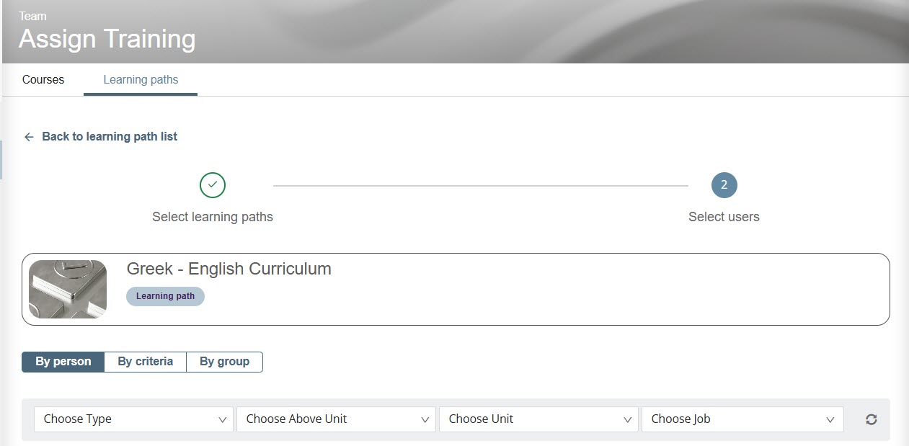The image size is (909, 446).
Task: Open the Choose Unit dropdown
Action: (x=539, y=419)
